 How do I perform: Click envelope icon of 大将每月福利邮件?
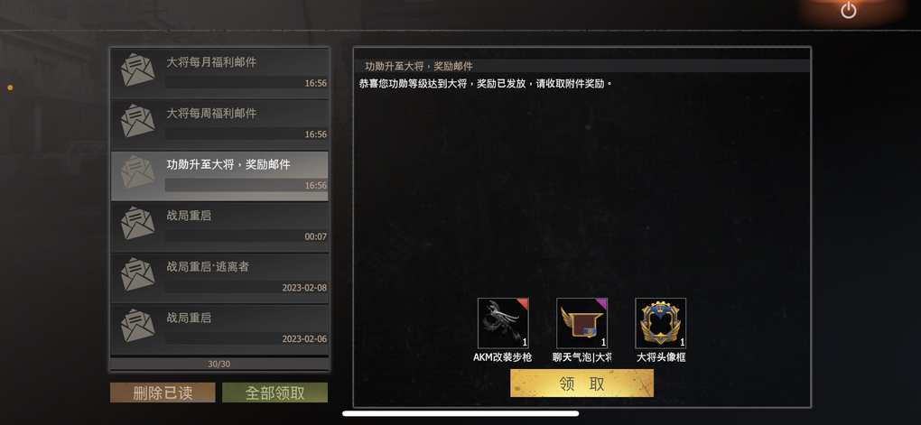click(x=137, y=69)
